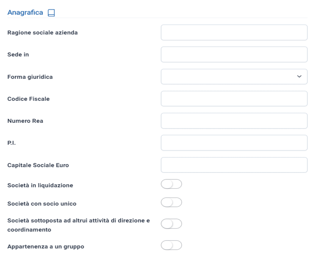Click the Forma giuridica label text
The width and height of the screenshot is (313, 266).
(30, 77)
